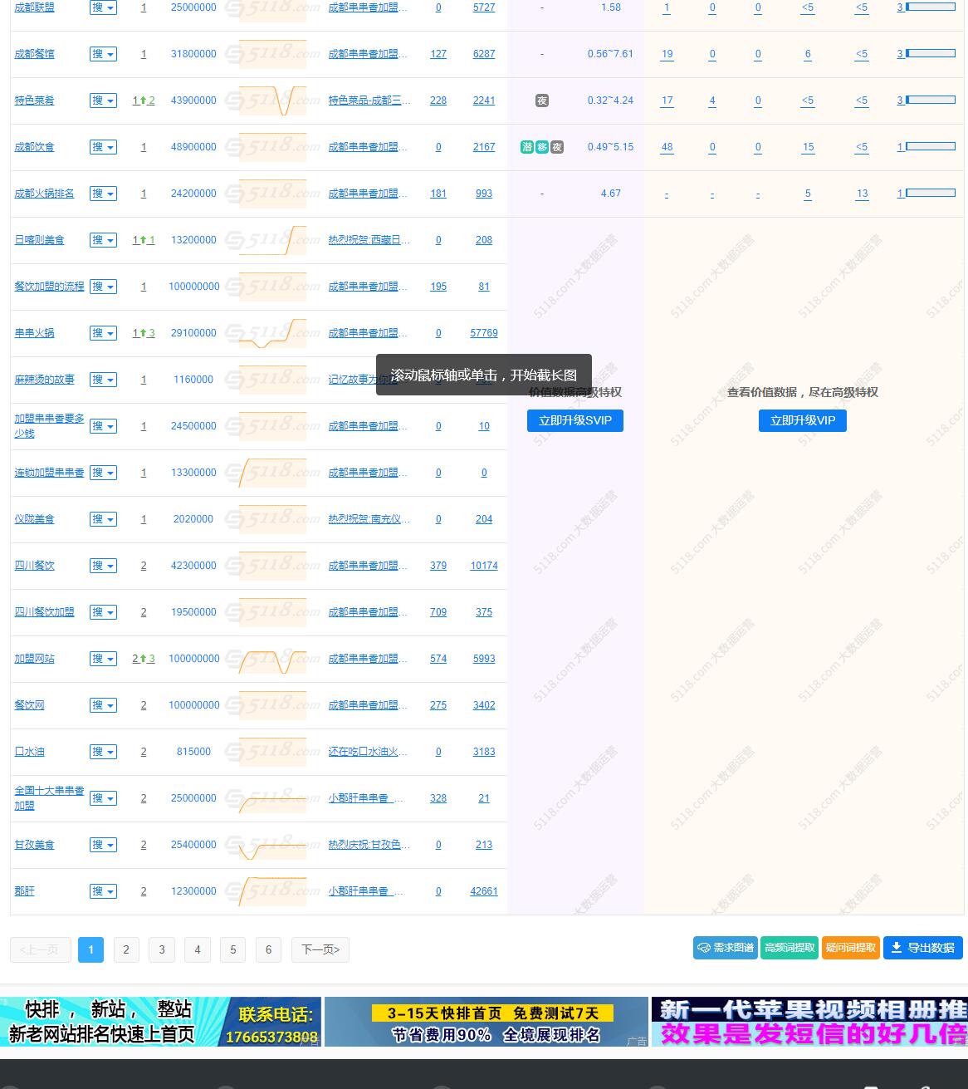
Task: Open the 搜 dropdown for 成都餐馆
Action: click(x=104, y=54)
